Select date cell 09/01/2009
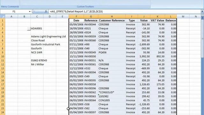Viewport: 204px width, 115px height. coord(76,76)
